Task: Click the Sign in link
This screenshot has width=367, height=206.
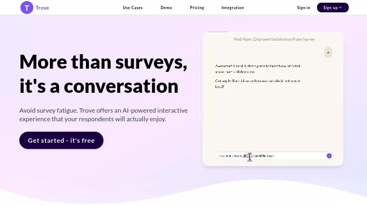Action: click(x=304, y=8)
